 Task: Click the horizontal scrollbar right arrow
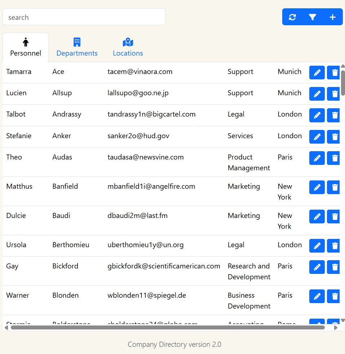click(336, 328)
